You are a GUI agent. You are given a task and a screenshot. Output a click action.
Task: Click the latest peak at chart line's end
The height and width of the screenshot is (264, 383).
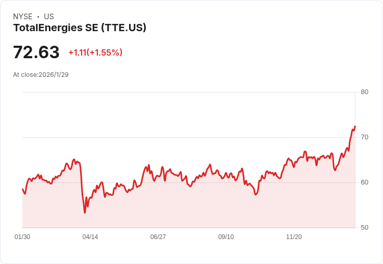click(x=355, y=127)
